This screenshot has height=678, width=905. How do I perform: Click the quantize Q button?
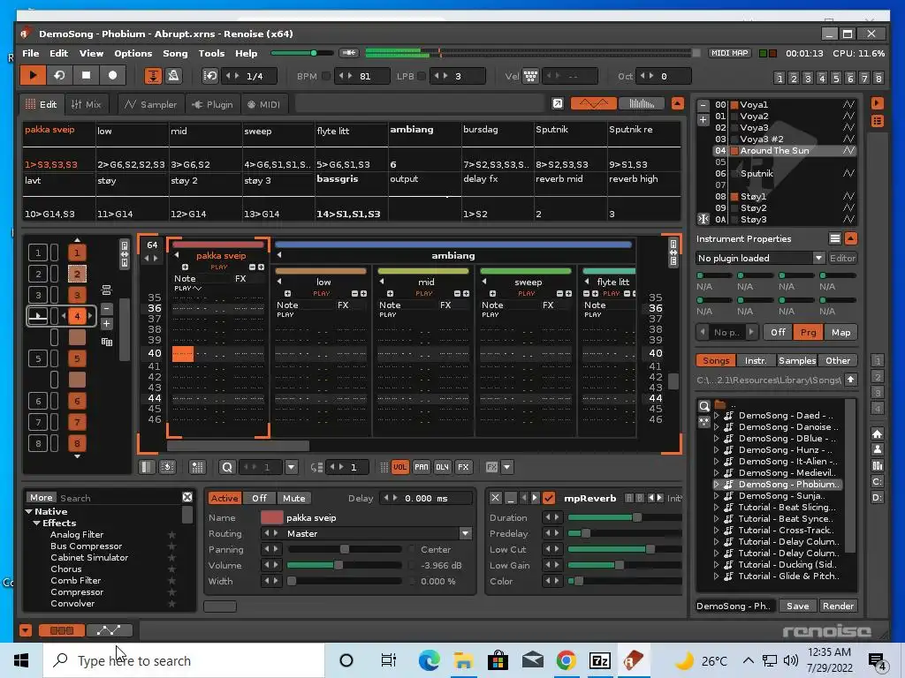pyautogui.click(x=227, y=467)
